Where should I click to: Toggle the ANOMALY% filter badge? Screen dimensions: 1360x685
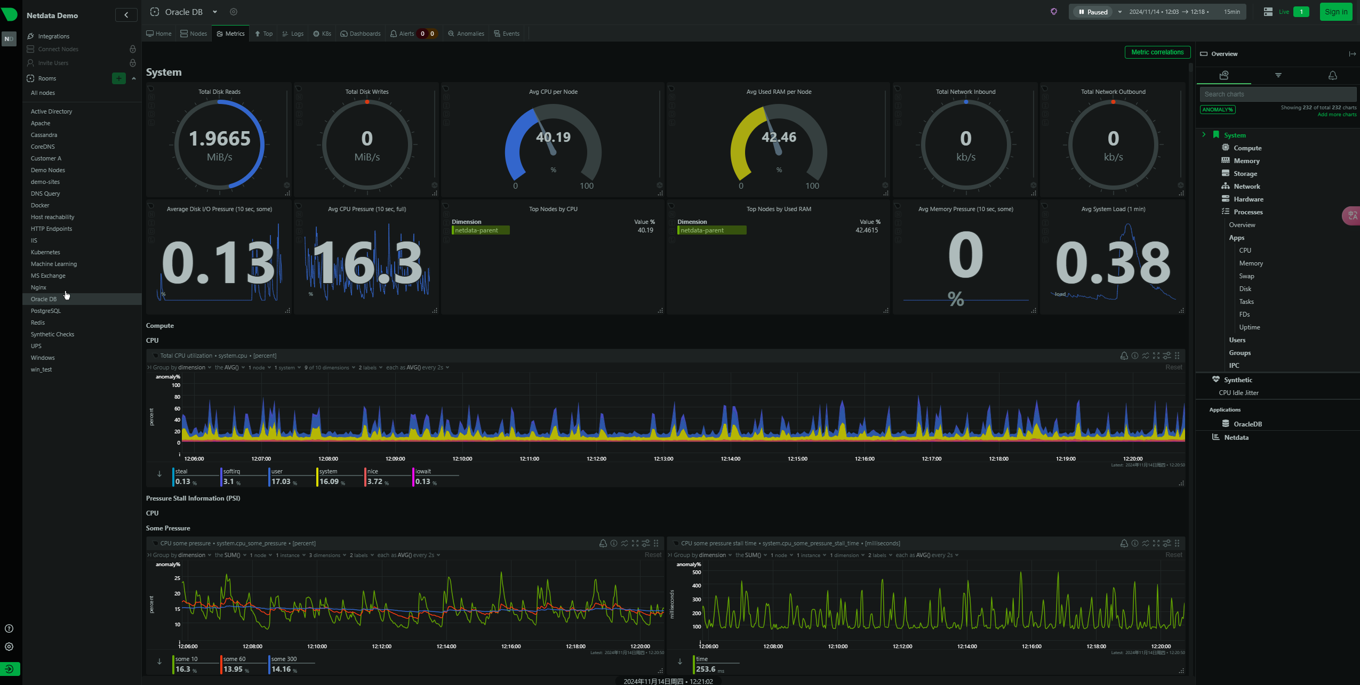(x=1218, y=109)
